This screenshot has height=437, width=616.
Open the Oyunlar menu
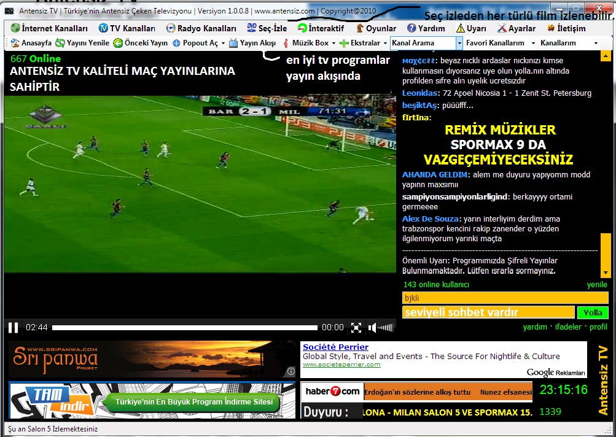(376, 28)
